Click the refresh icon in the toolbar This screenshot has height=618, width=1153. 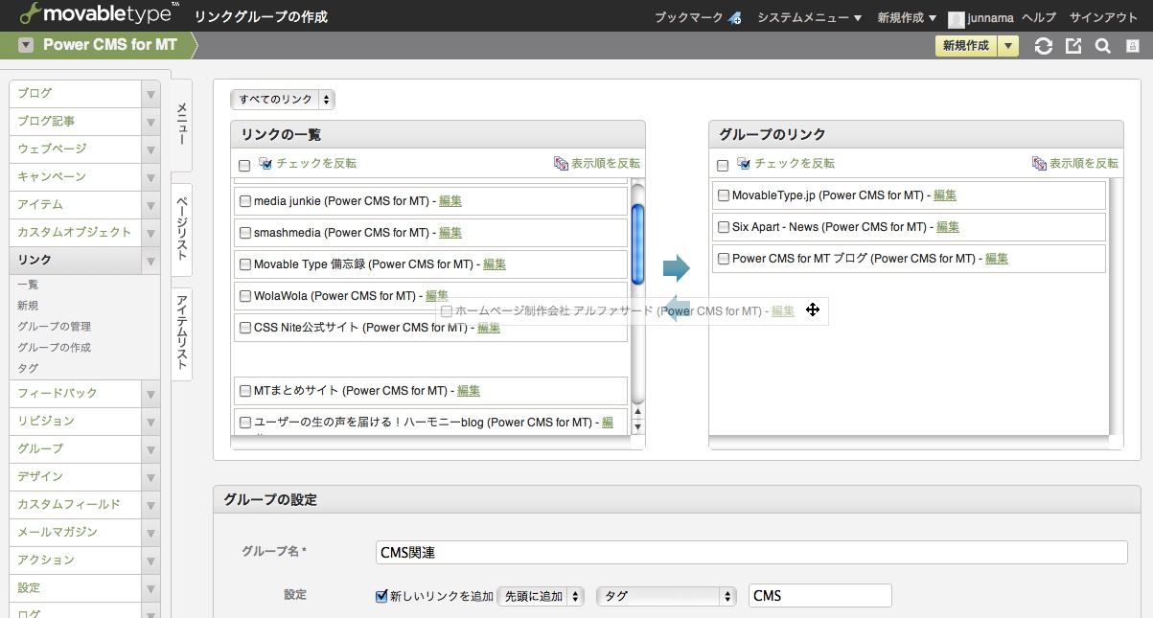click(1044, 46)
